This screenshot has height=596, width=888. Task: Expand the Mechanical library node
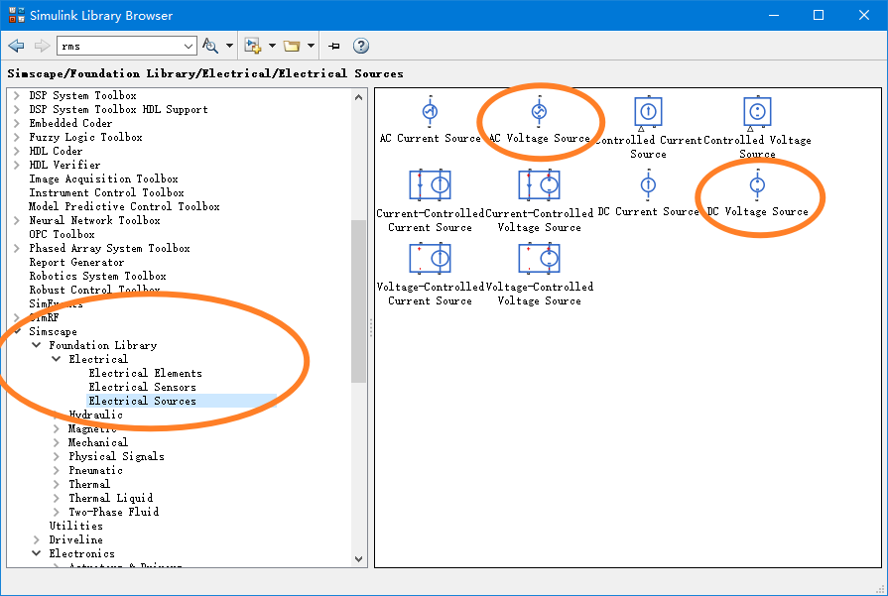coord(57,442)
